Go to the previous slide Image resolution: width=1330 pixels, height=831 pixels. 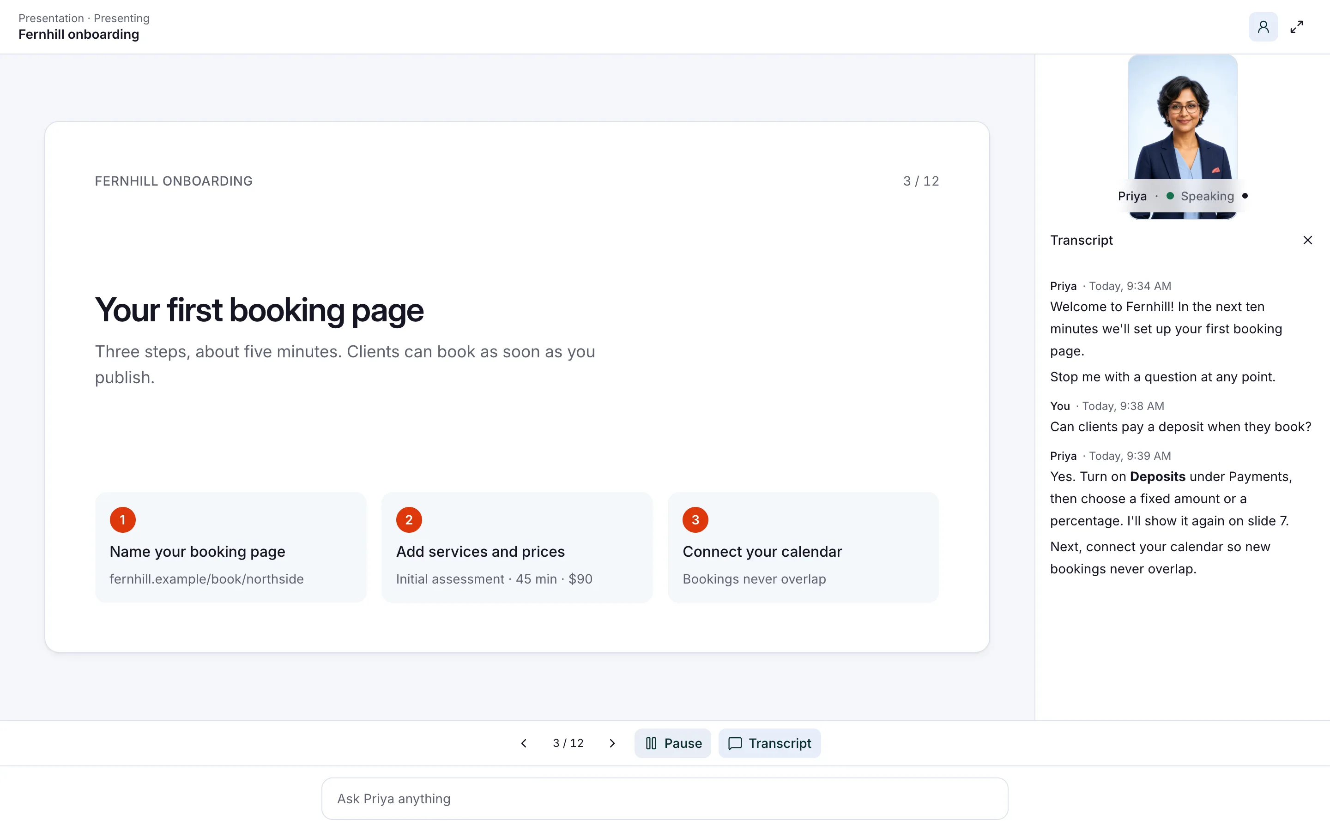(524, 743)
